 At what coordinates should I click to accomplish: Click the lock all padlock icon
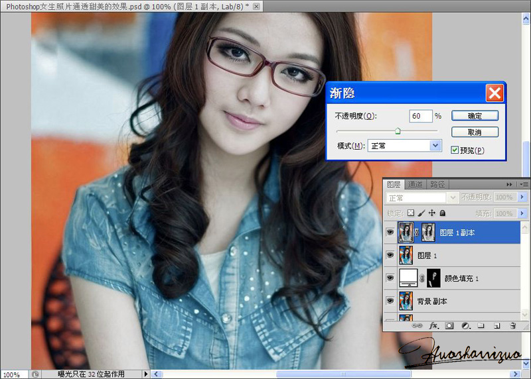tap(442, 213)
